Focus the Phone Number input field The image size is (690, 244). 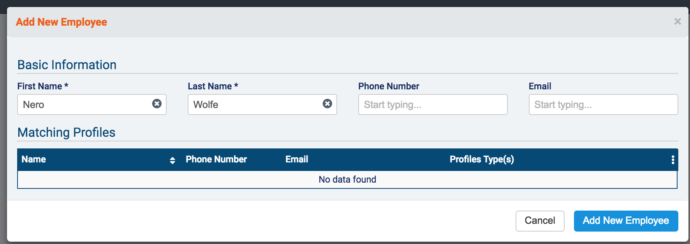click(x=433, y=105)
